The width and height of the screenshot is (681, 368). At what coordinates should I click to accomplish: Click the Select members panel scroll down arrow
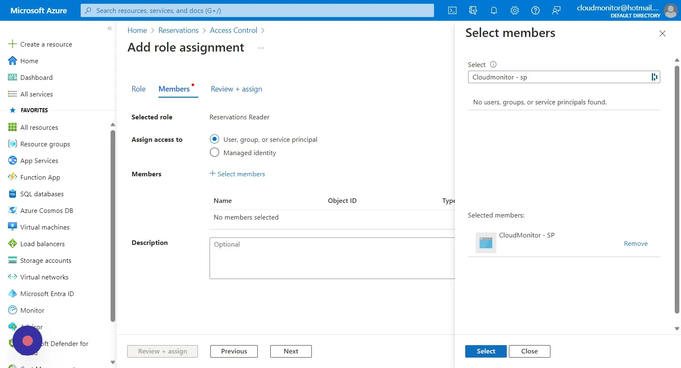677,329
